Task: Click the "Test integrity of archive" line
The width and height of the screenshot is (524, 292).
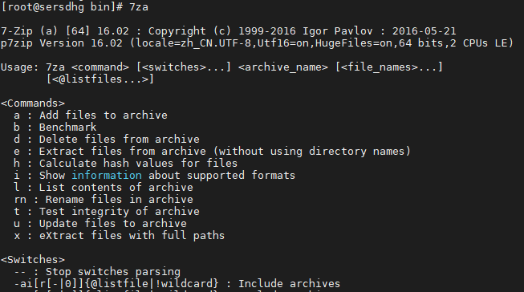Action: (x=107, y=212)
